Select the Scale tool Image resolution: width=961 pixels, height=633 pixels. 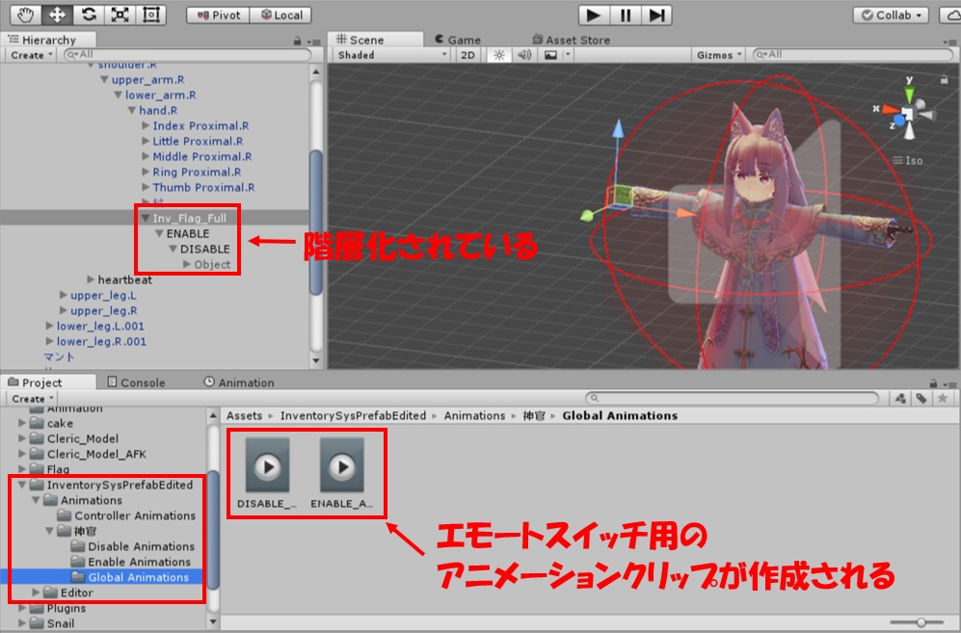point(120,14)
